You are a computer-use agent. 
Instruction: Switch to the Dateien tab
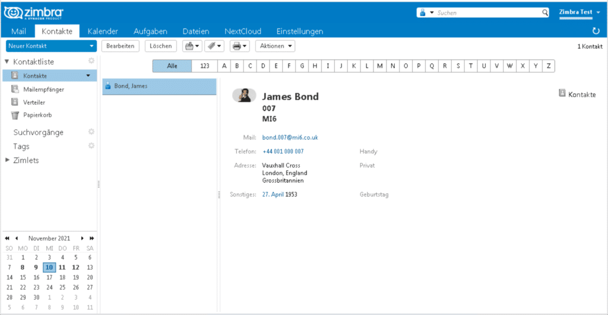pos(196,31)
